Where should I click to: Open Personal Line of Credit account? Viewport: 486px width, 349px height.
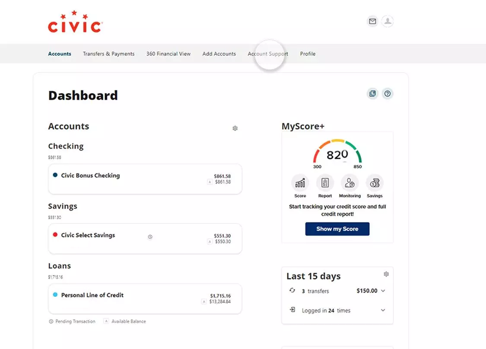pyautogui.click(x=92, y=295)
